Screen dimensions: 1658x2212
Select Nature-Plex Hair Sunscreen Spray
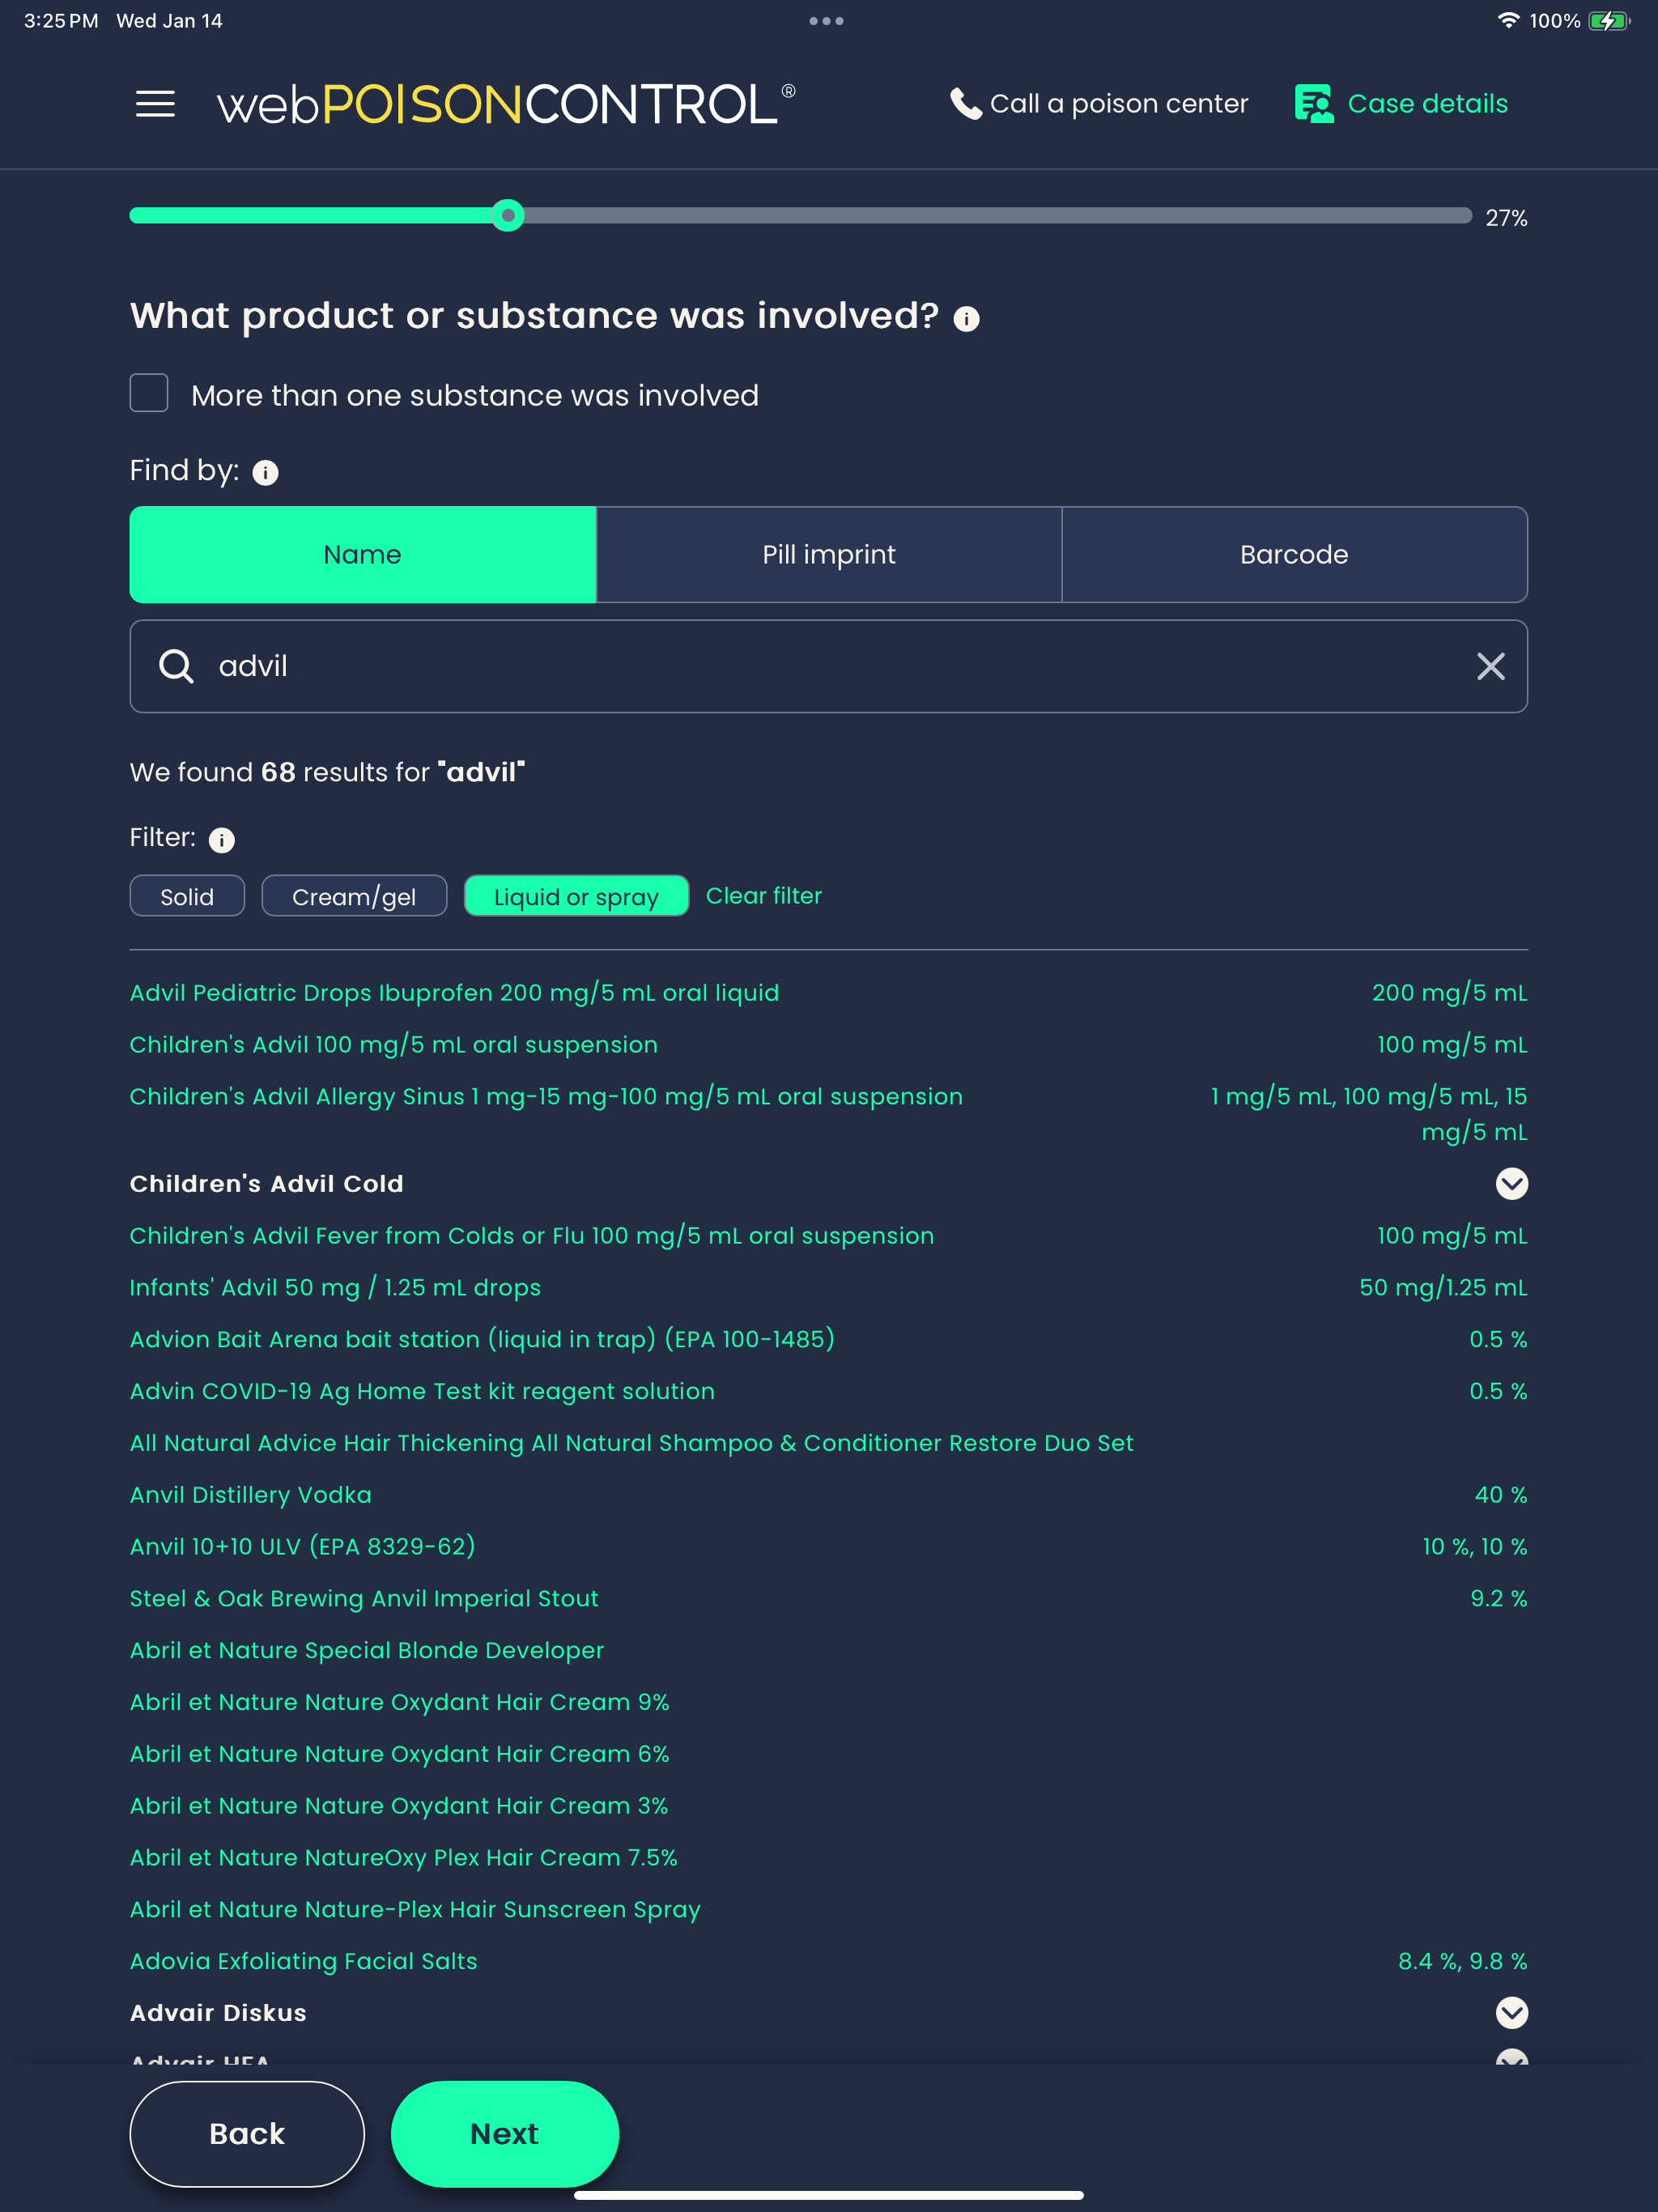click(x=415, y=1910)
